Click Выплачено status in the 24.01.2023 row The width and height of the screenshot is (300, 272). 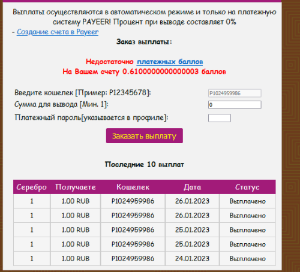pos(247,259)
